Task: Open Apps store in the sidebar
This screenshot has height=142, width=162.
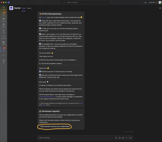Action: [4, 61]
